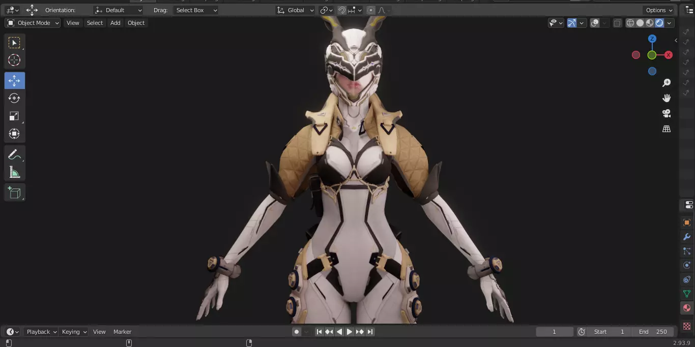Open the Object Constraint properties tab
The image size is (695, 347).
687,279
